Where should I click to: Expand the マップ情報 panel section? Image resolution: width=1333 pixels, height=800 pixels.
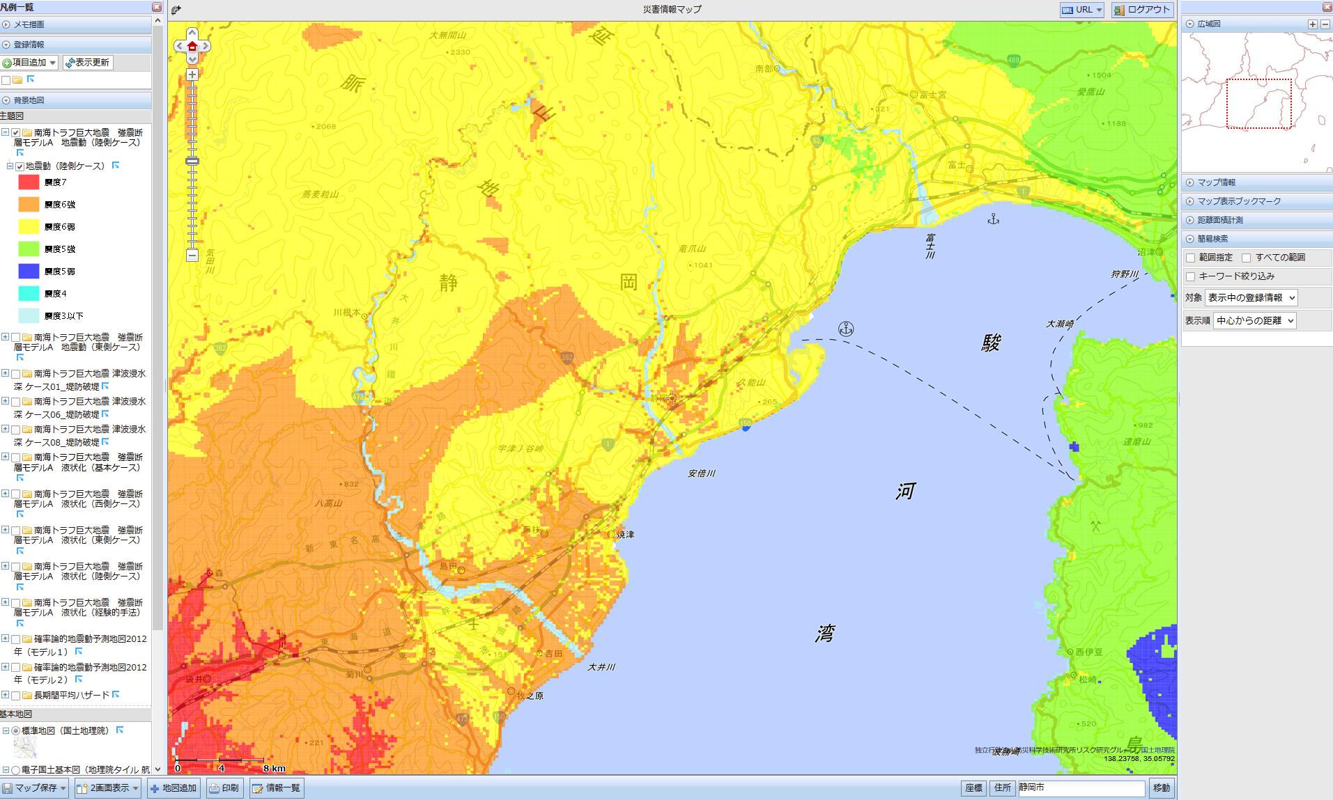pyautogui.click(x=1216, y=182)
